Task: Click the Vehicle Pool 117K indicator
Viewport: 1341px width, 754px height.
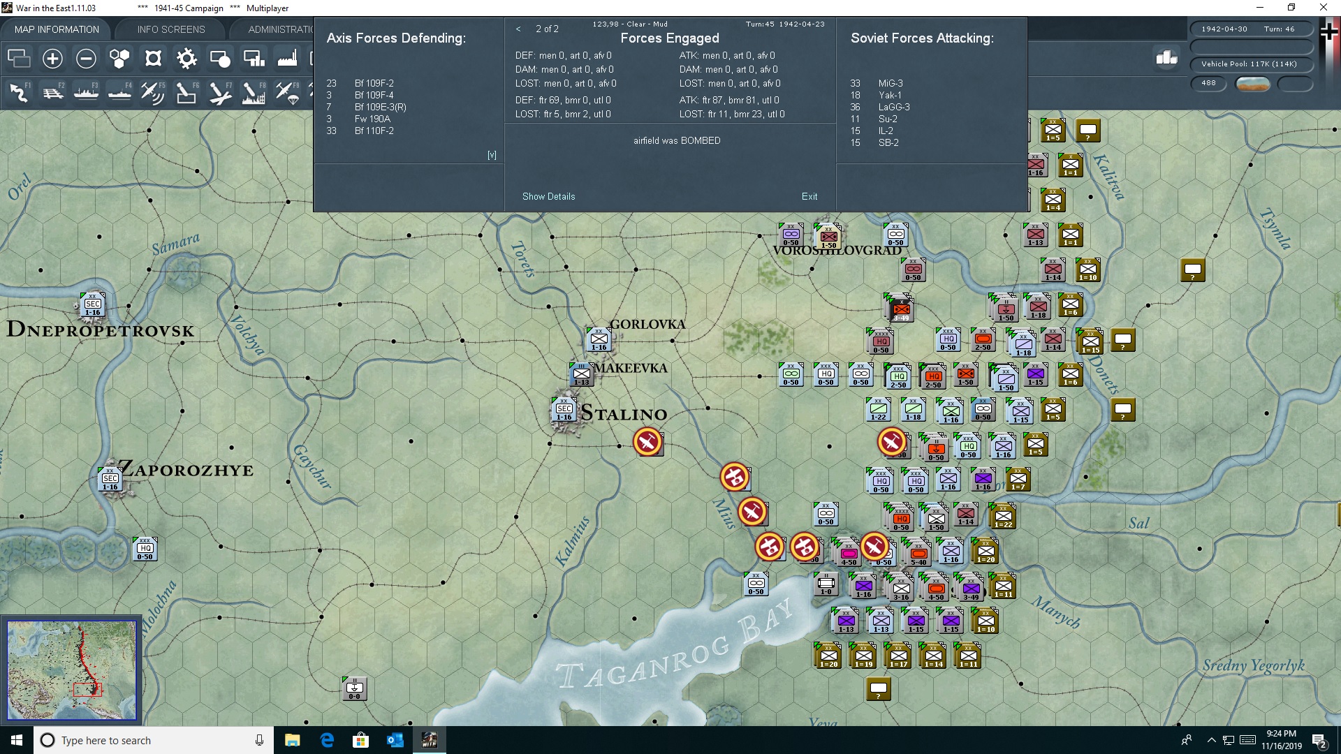Action: (x=1251, y=64)
